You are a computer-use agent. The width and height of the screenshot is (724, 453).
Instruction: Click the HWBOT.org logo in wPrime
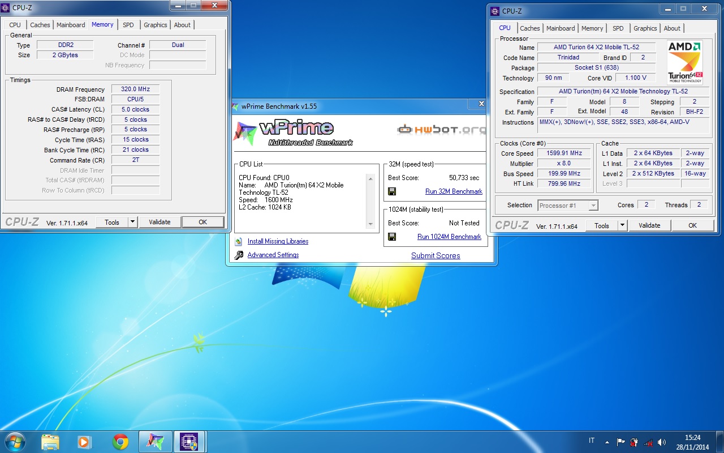[x=441, y=130]
